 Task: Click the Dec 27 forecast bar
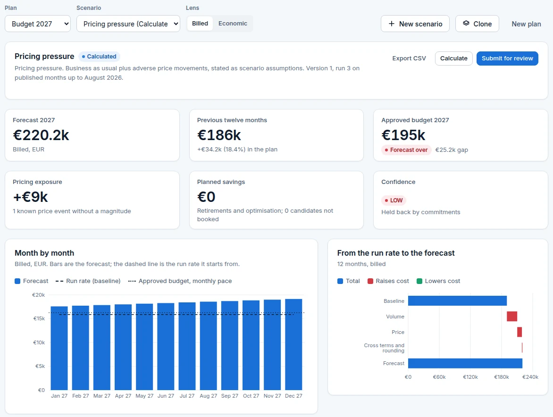click(293, 344)
